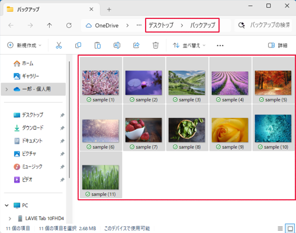
Task: Show hidden path ellipsis in address bar
Action: pyautogui.click(x=139, y=25)
